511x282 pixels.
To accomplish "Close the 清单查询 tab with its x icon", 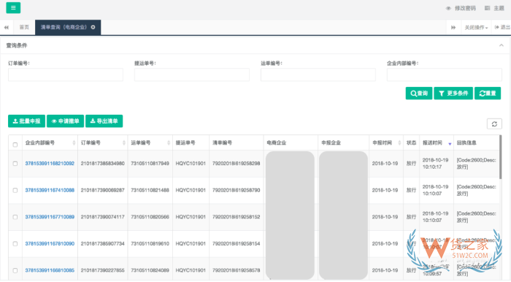I will pyautogui.click(x=93, y=27).
